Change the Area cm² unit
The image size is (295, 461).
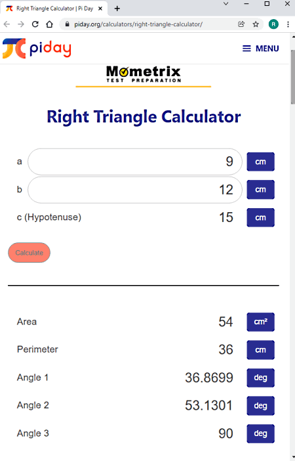260,322
